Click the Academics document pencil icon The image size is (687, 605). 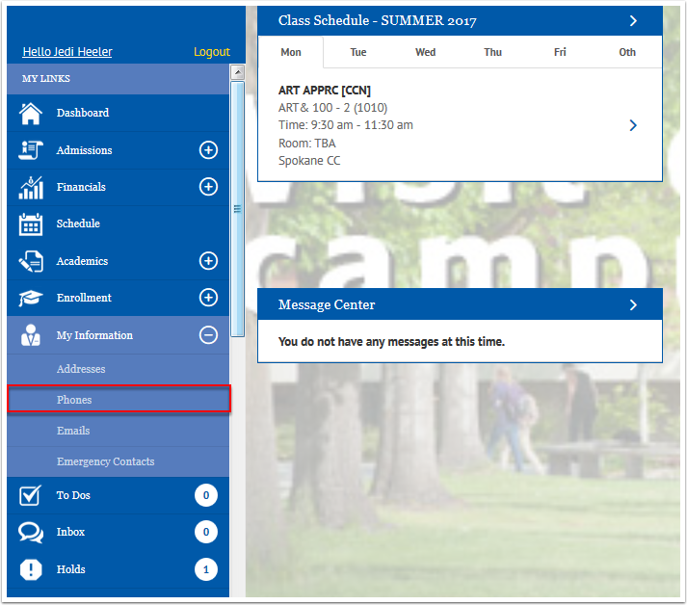[x=31, y=261]
